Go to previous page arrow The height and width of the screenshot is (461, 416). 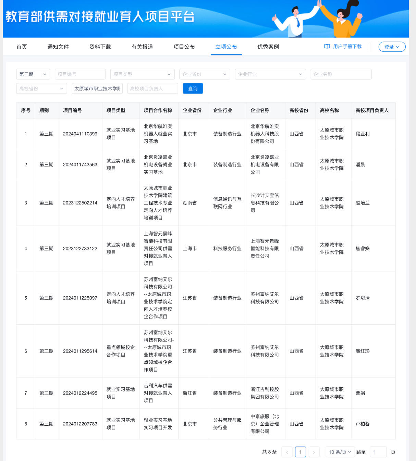click(287, 452)
